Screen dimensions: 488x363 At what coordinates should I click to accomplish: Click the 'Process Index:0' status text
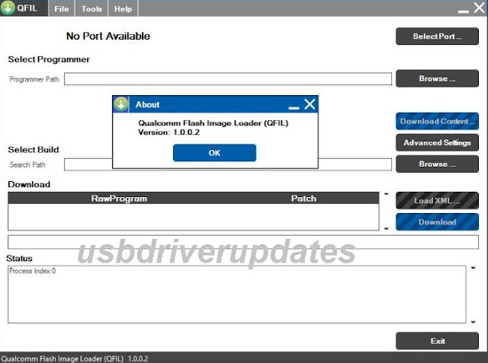(32, 271)
